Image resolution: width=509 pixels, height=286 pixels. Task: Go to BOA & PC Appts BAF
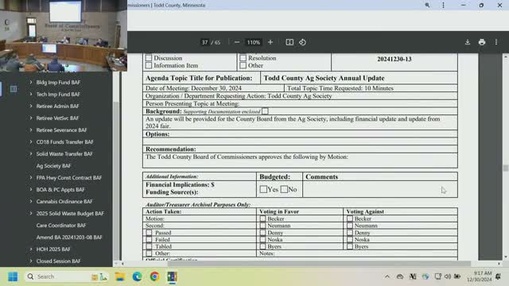coord(60,190)
